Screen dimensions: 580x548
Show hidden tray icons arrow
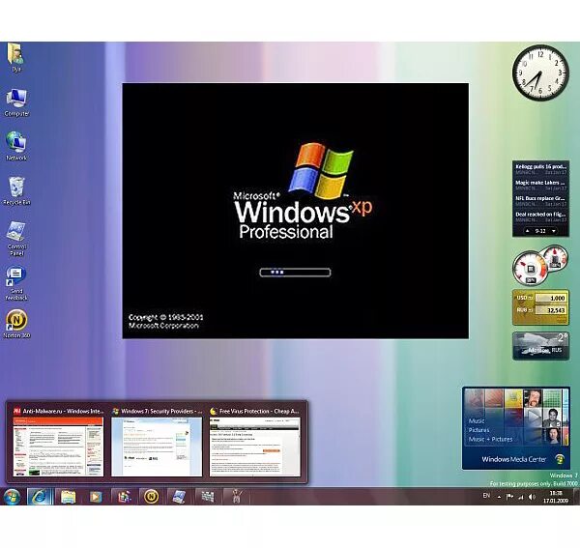[499, 498]
